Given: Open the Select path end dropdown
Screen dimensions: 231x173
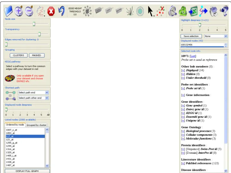Looking at the screenshot, I should 33,93.
